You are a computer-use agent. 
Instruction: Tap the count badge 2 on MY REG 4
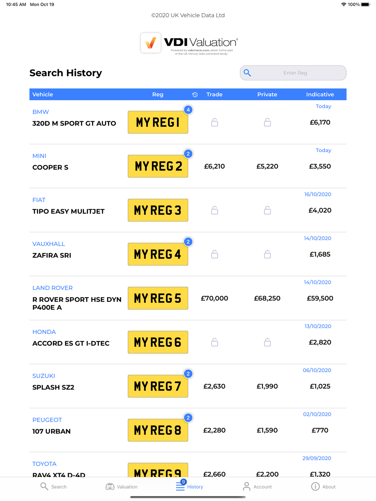point(188,241)
